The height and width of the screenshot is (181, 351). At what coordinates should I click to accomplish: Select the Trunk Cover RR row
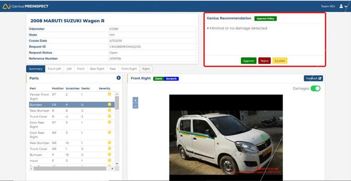tap(72, 149)
